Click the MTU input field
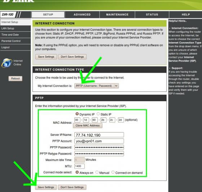 tap(79, 166)
